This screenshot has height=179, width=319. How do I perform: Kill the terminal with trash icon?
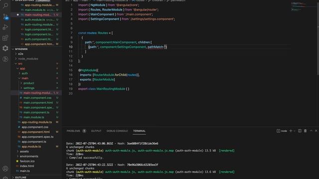click(x=306, y=131)
